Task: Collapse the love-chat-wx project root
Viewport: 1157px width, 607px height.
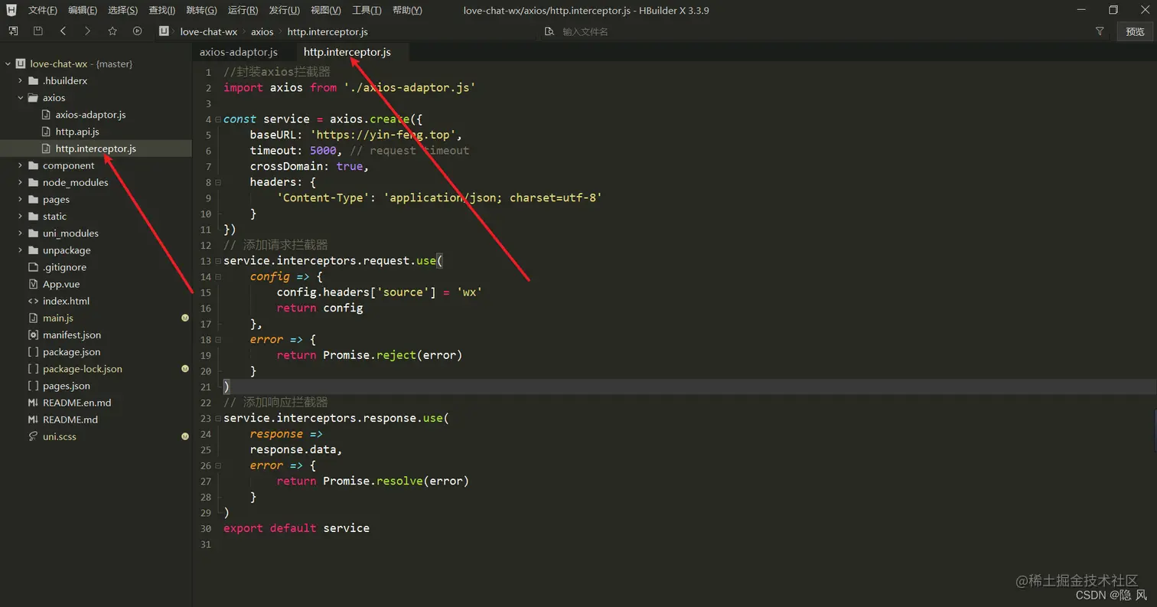Action: 8,64
